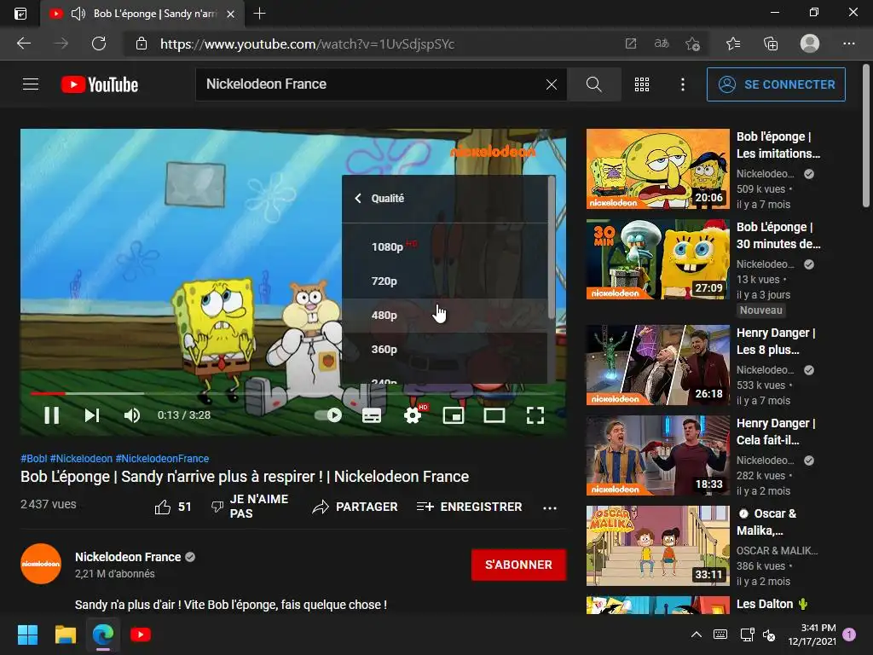Click #NickelodeonFrance hashtag
The image size is (873, 655).
click(x=163, y=458)
